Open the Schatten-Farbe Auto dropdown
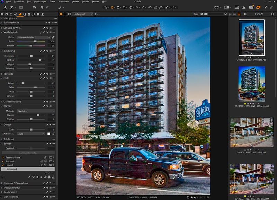This screenshot has height=200, width=277. (31, 134)
